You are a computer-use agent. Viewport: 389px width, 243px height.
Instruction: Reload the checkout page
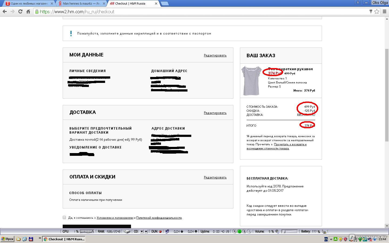click(20, 12)
